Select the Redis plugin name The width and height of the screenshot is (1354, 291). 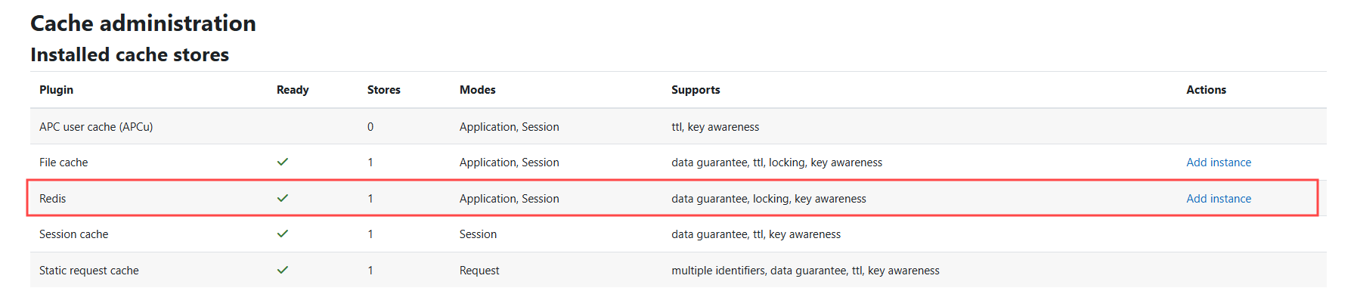tap(52, 199)
